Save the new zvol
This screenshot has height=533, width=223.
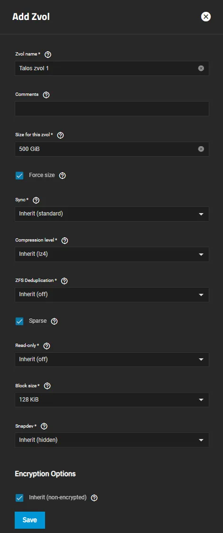pyautogui.click(x=30, y=520)
